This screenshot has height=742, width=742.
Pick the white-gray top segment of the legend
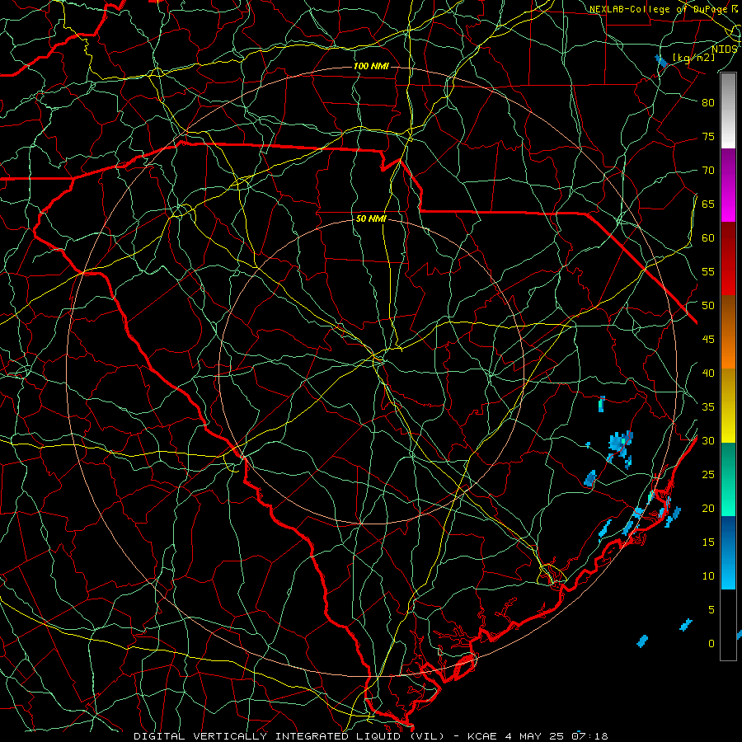(728, 111)
